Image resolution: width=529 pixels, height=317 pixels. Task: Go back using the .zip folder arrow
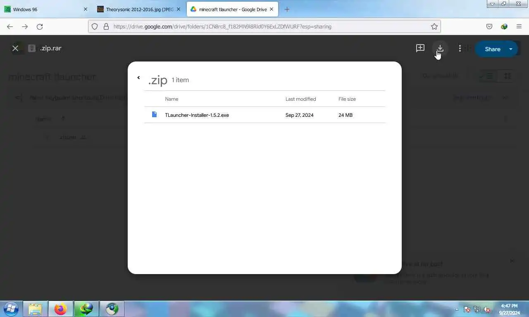[x=138, y=78]
